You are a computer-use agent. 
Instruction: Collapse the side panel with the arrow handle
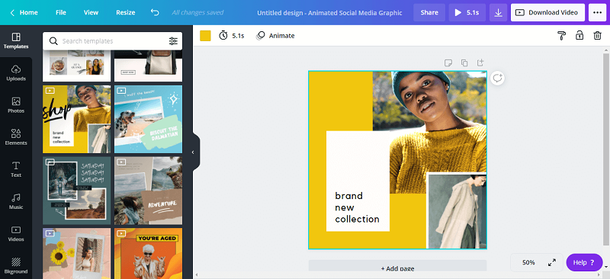(193, 152)
